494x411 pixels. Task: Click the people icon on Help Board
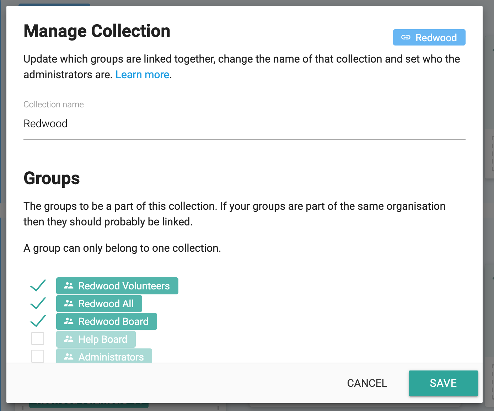click(x=69, y=339)
